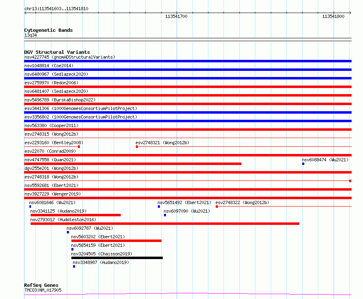Select nsv5496789 (ByrskaBishop2022) label
Image resolution: width=363 pixels, height=299 pixels.
60,100
